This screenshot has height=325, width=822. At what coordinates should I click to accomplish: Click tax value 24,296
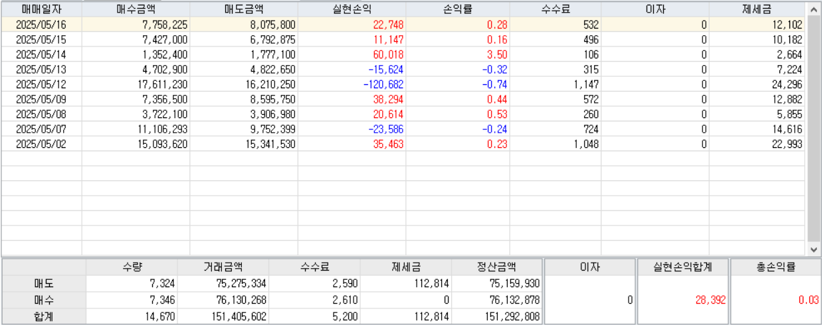(786, 84)
